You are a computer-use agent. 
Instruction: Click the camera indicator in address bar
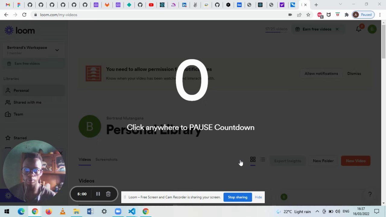pyautogui.click(x=290, y=14)
